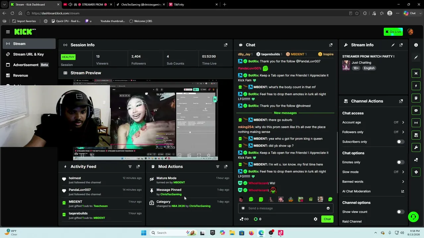Screen dimensions: 424x238
Task: Pop out the Chat panel
Action: [331, 45]
